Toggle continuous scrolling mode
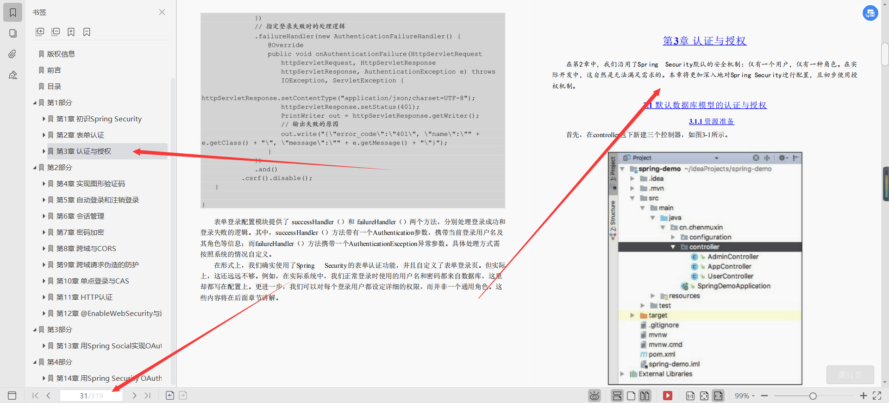Image resolution: width=889 pixels, height=403 pixels. [x=617, y=396]
